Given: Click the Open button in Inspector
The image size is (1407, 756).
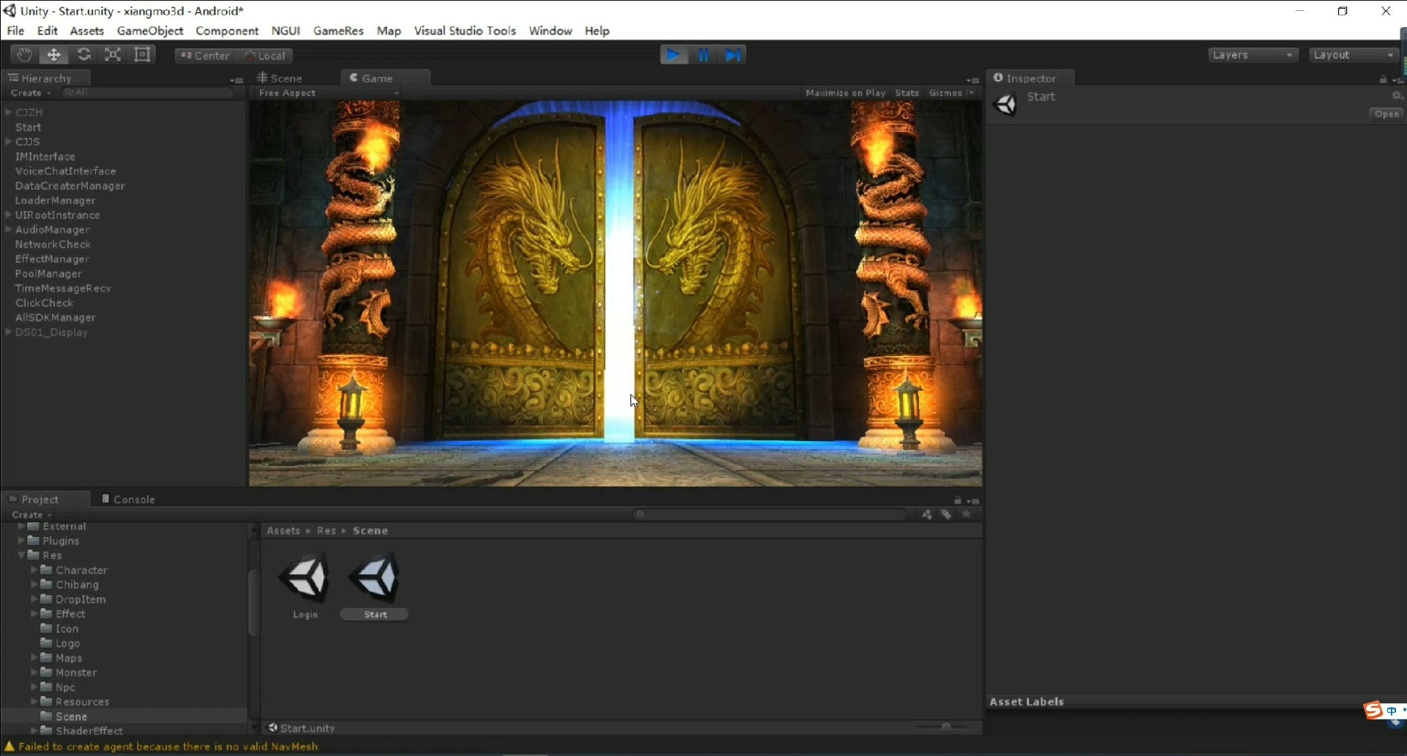Looking at the screenshot, I should pyautogui.click(x=1386, y=114).
